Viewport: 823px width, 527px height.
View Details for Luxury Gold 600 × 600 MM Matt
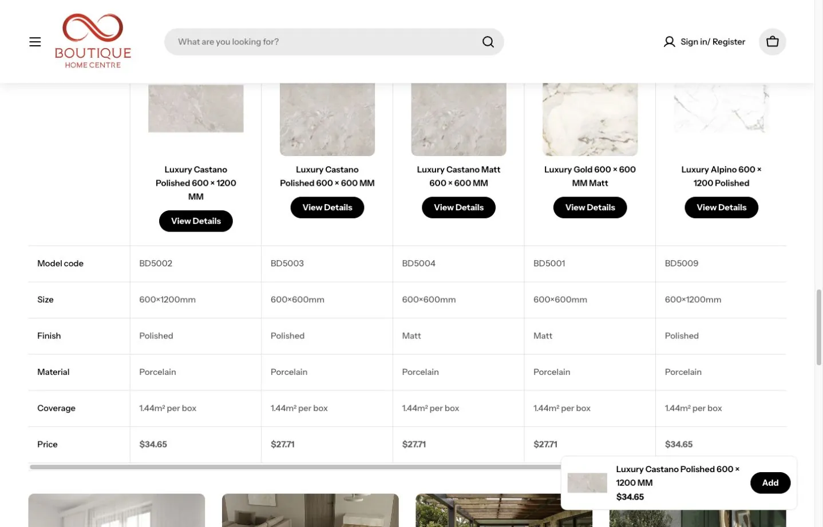pos(590,207)
